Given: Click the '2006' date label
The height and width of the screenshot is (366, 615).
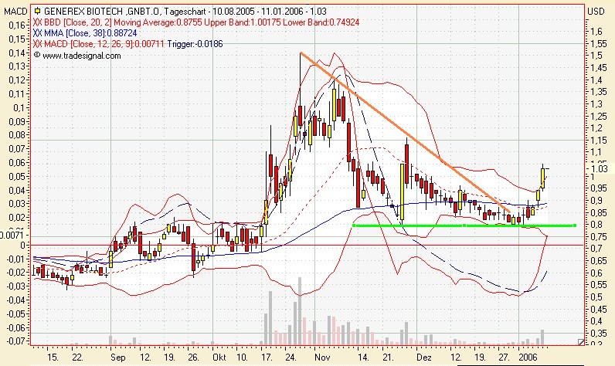Looking at the screenshot, I should coord(528,358).
